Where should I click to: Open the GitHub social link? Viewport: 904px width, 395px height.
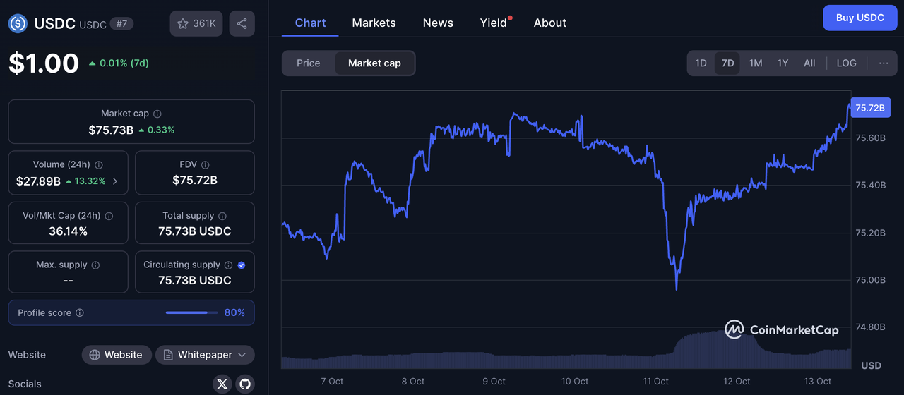(x=245, y=384)
